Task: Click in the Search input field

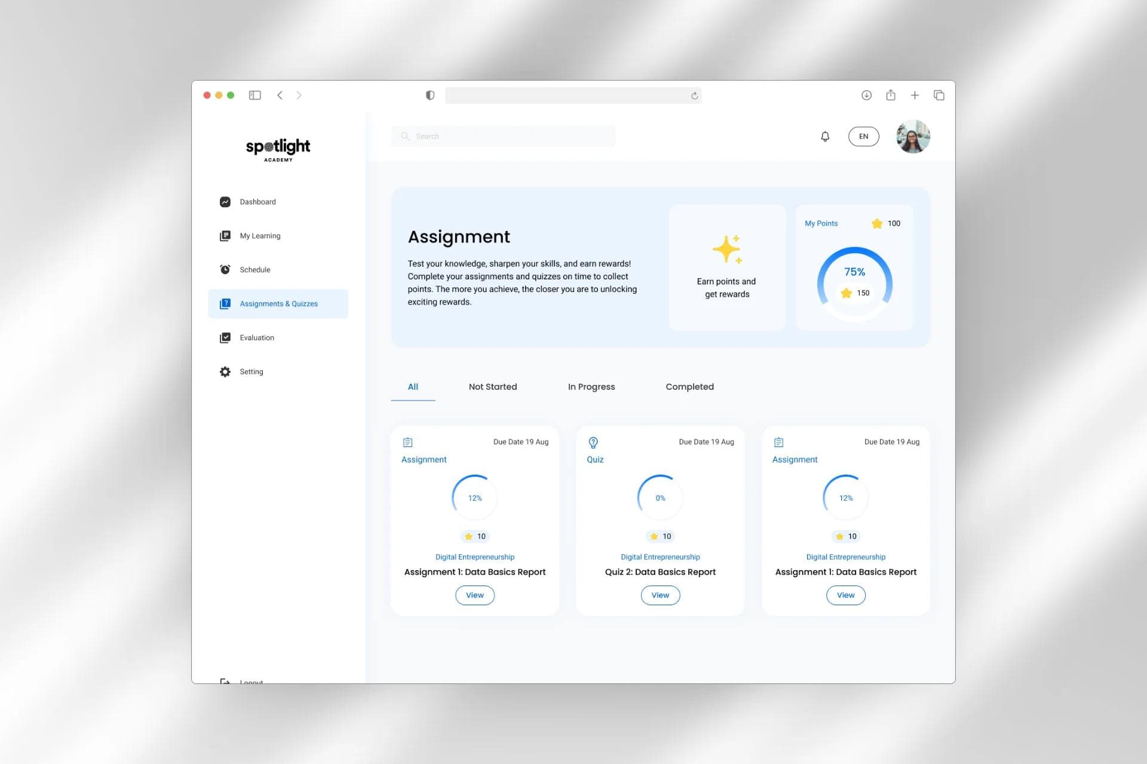Action: point(504,136)
